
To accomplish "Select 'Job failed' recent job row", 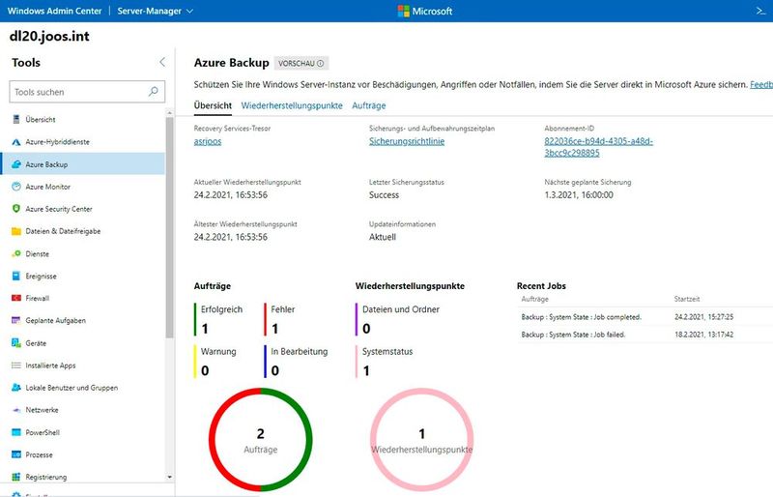I will 644,335.
